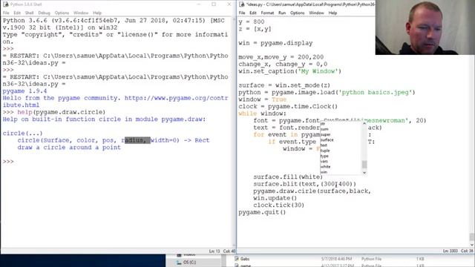Open the Shell menu in Python Shell
The height and width of the screenshot is (267, 475).
tap(30, 13)
